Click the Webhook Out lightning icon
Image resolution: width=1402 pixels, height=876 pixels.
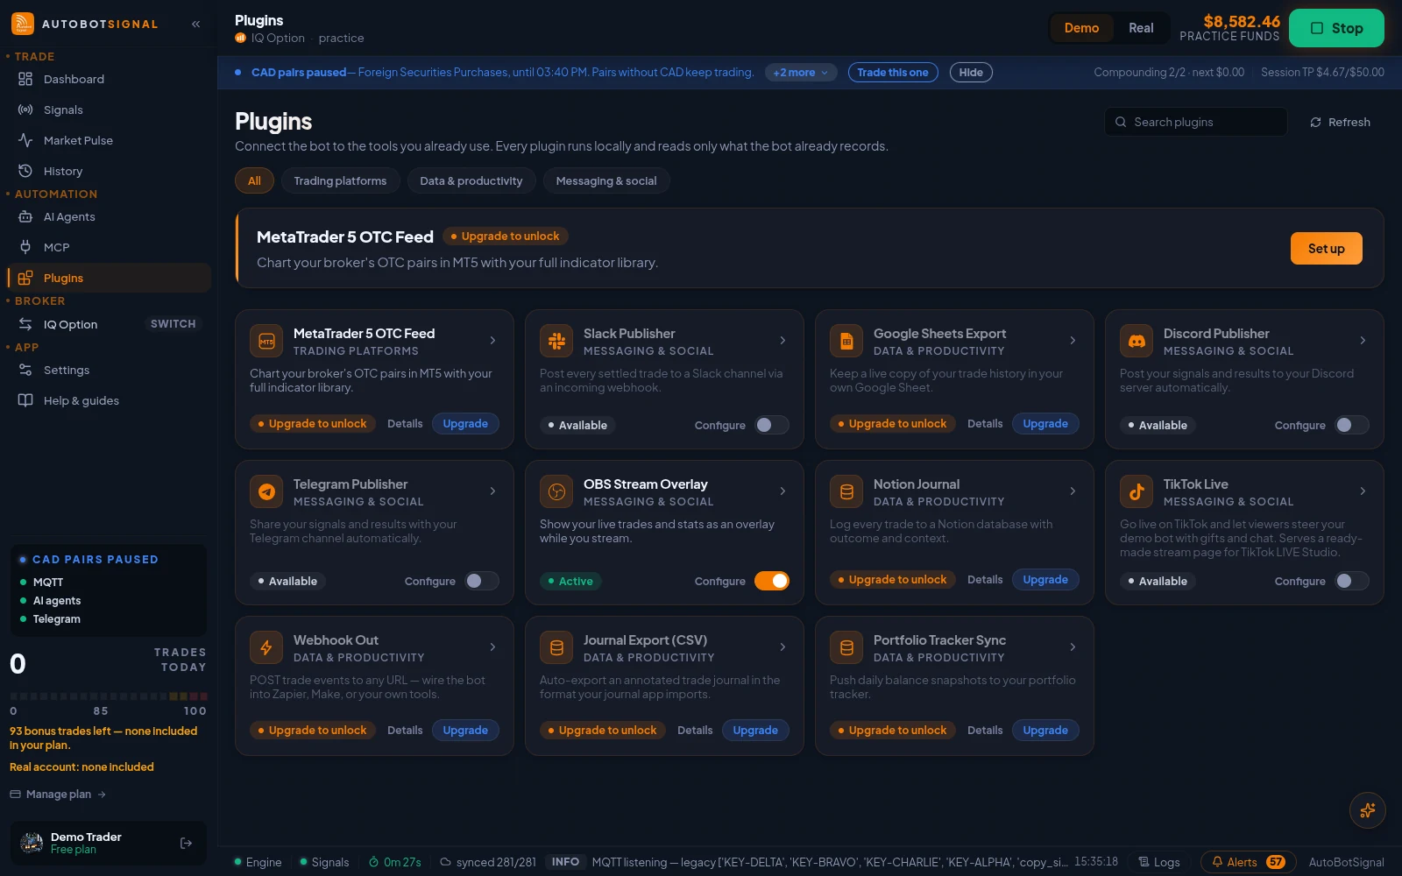[266, 647]
